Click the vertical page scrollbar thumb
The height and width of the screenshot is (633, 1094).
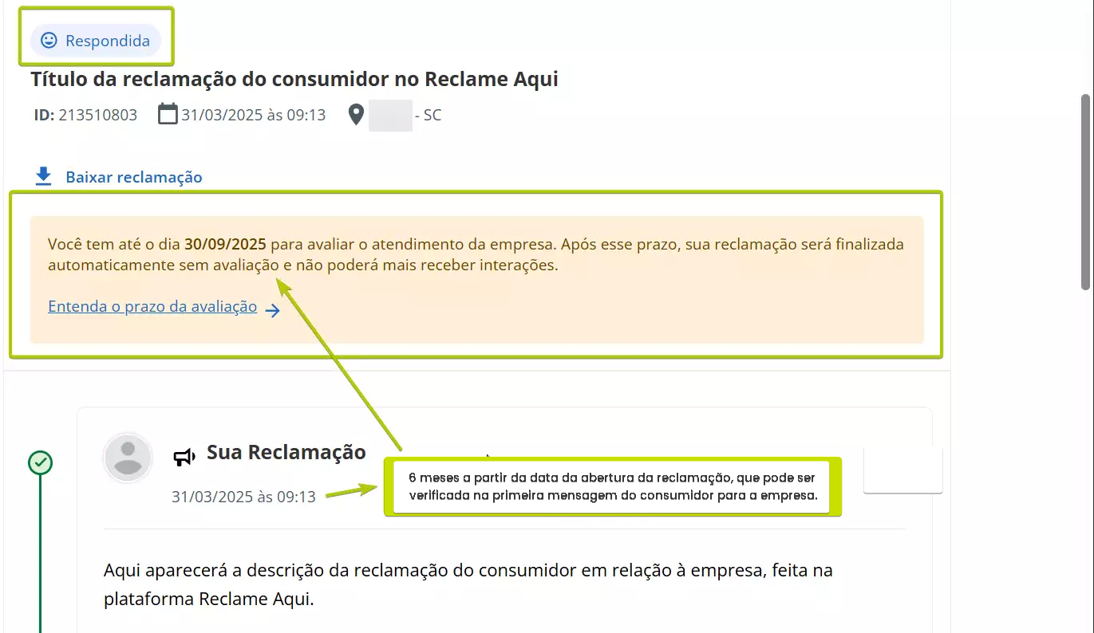1085,191
